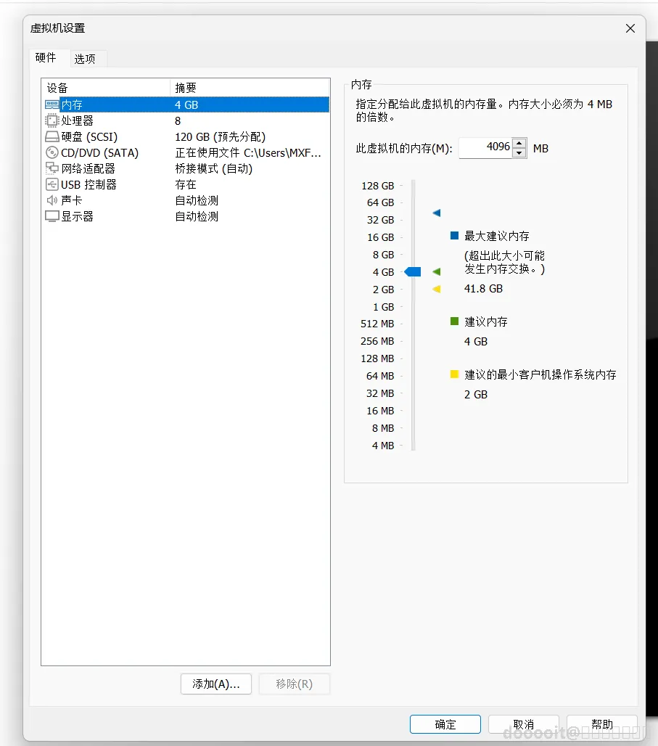Screen dimensions: 658x746
Task: Click the 添加(A) button
Action: [x=215, y=684]
